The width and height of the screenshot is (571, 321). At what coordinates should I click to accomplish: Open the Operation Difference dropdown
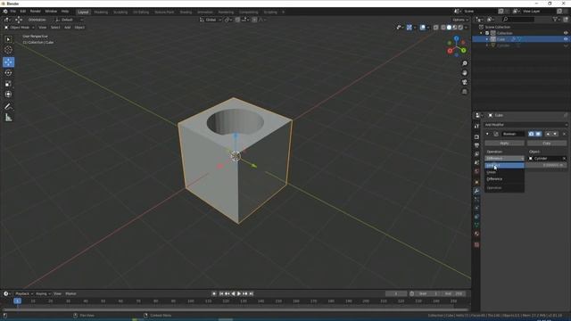(504, 159)
